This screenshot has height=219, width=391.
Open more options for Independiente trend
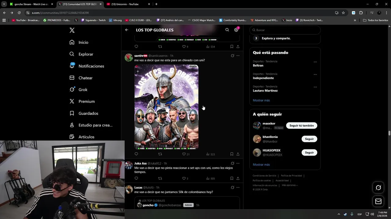315,75
